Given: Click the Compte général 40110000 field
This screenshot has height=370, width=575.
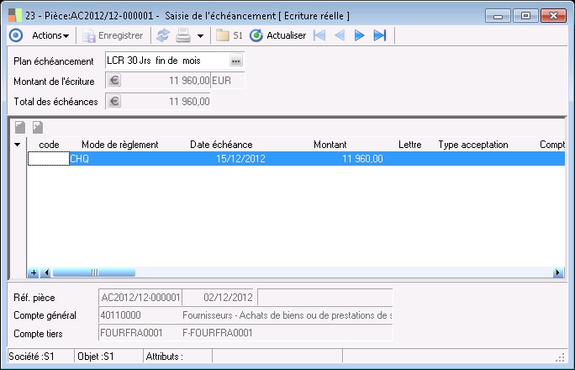Looking at the screenshot, I should point(140,315).
